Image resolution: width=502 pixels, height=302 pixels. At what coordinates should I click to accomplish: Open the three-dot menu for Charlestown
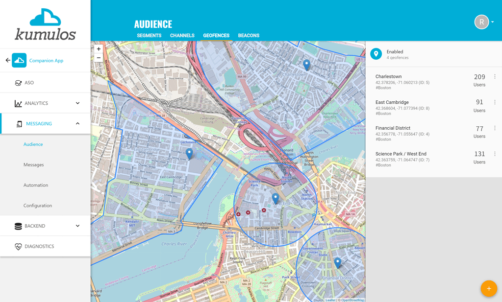click(x=495, y=77)
